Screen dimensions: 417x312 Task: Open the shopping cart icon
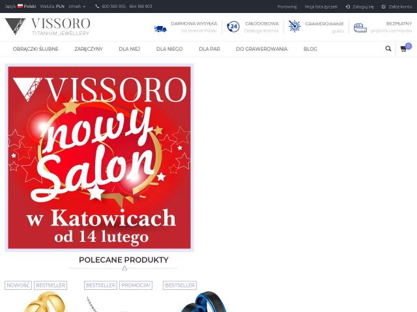coord(403,49)
